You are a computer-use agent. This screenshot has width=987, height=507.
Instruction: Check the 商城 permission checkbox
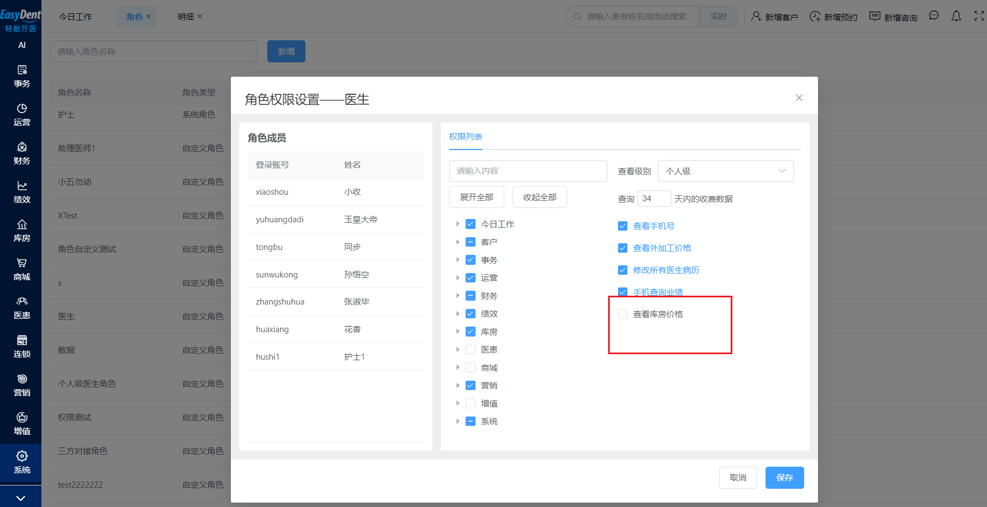coord(471,367)
